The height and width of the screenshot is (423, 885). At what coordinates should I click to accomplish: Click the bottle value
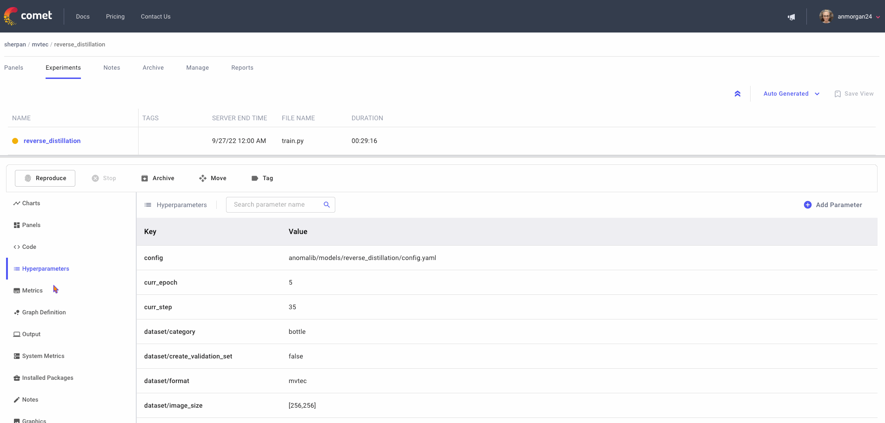[297, 332]
